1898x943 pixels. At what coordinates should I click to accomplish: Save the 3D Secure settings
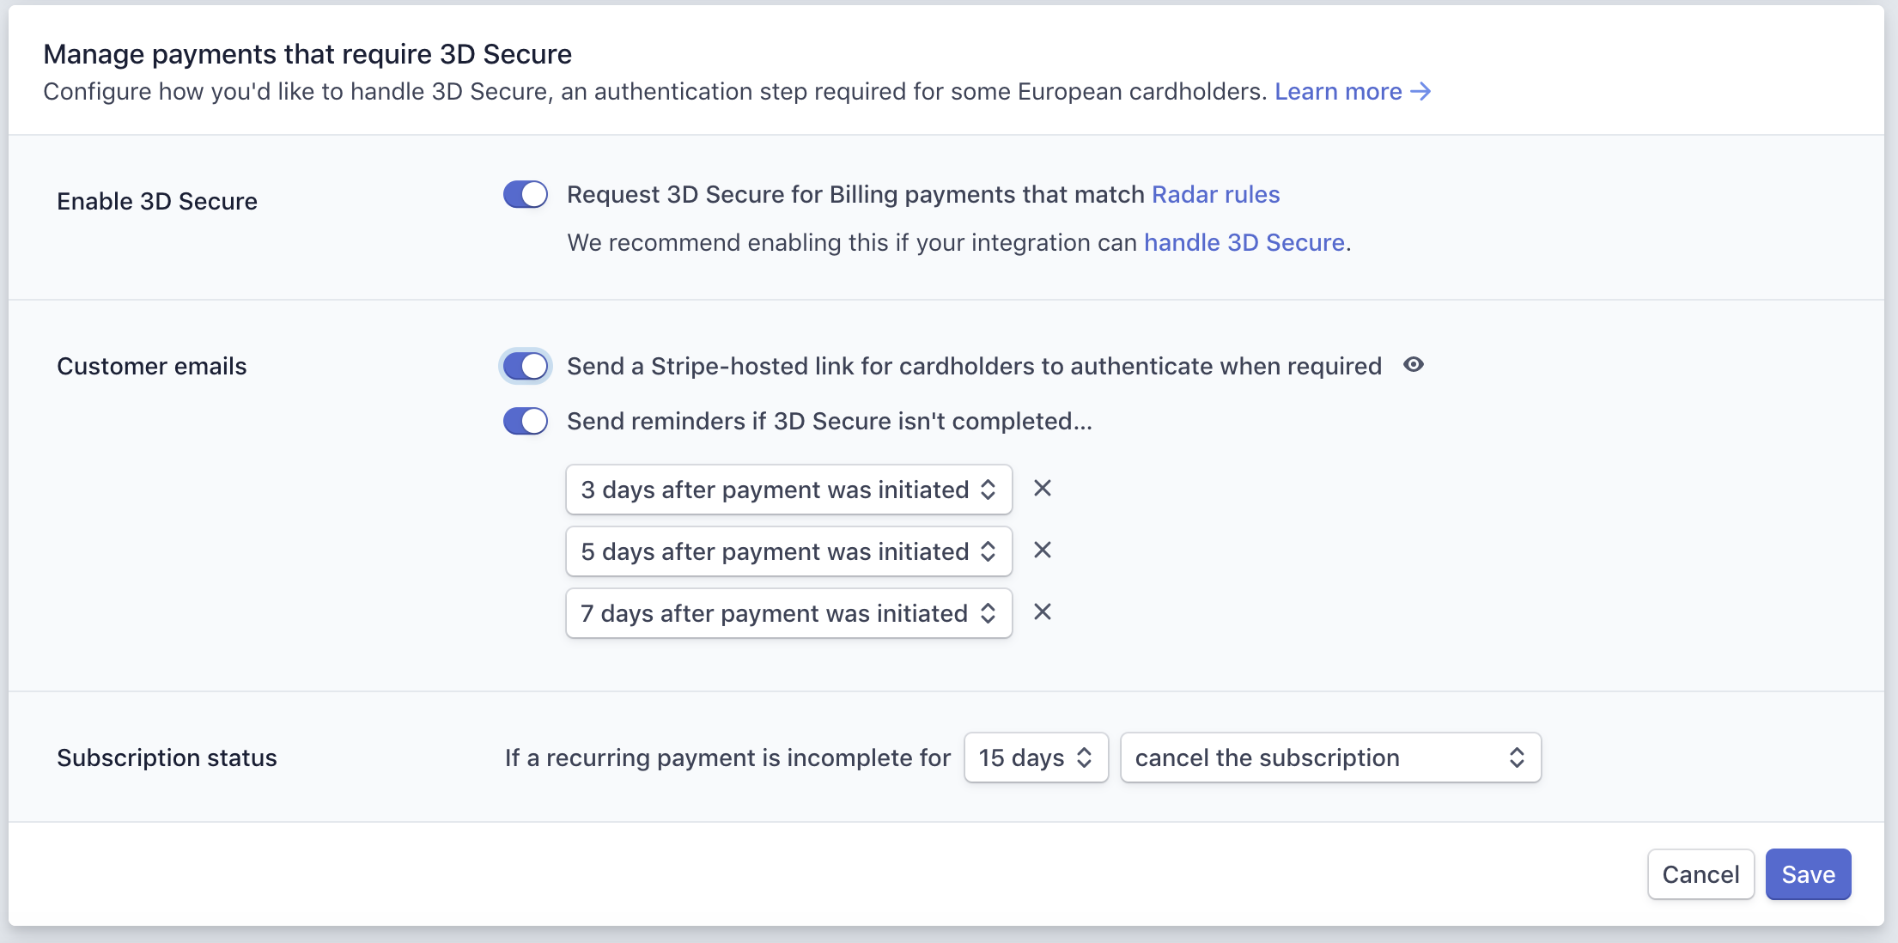coord(1808,874)
